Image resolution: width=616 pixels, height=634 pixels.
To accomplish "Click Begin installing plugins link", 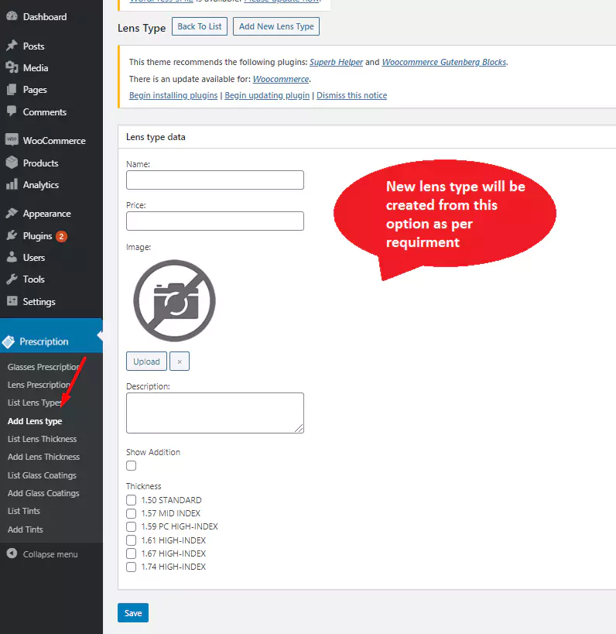I will click(173, 95).
